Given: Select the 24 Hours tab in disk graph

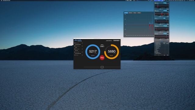Looking at the screenshot, I should pyautogui.click(x=130, y=13).
